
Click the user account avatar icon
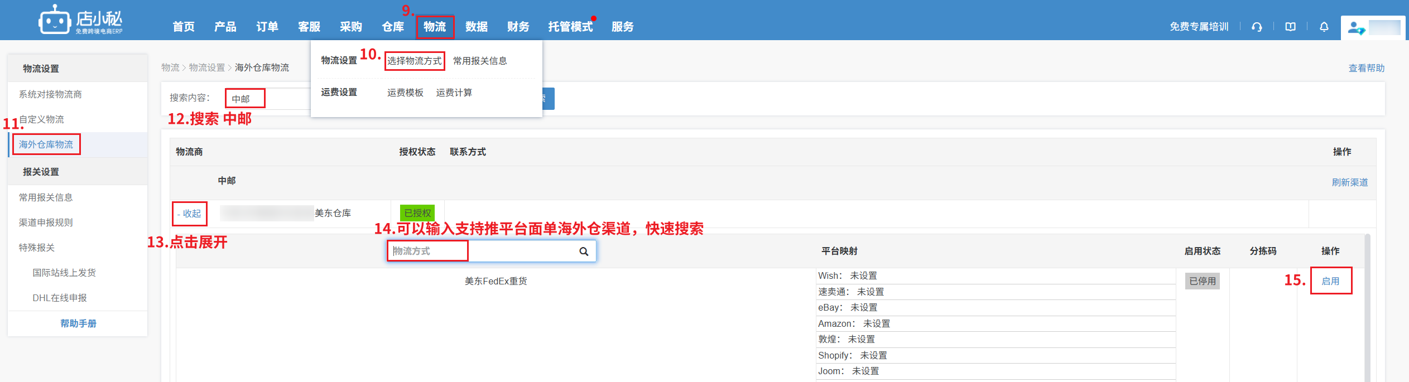tap(1355, 27)
